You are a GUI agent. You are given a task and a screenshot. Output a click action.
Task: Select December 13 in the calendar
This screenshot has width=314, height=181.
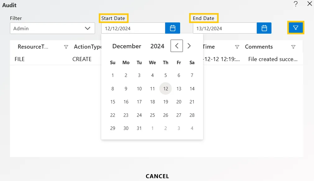(x=179, y=88)
